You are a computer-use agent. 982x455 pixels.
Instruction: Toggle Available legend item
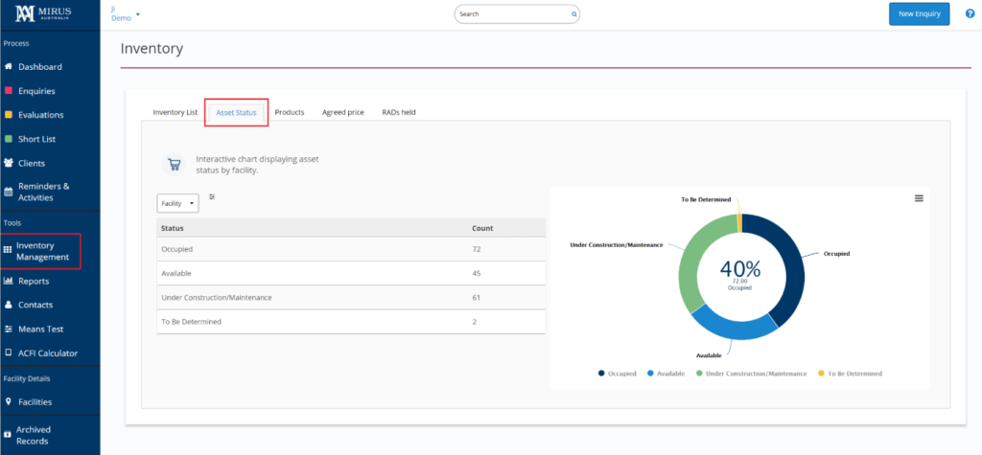coord(666,373)
